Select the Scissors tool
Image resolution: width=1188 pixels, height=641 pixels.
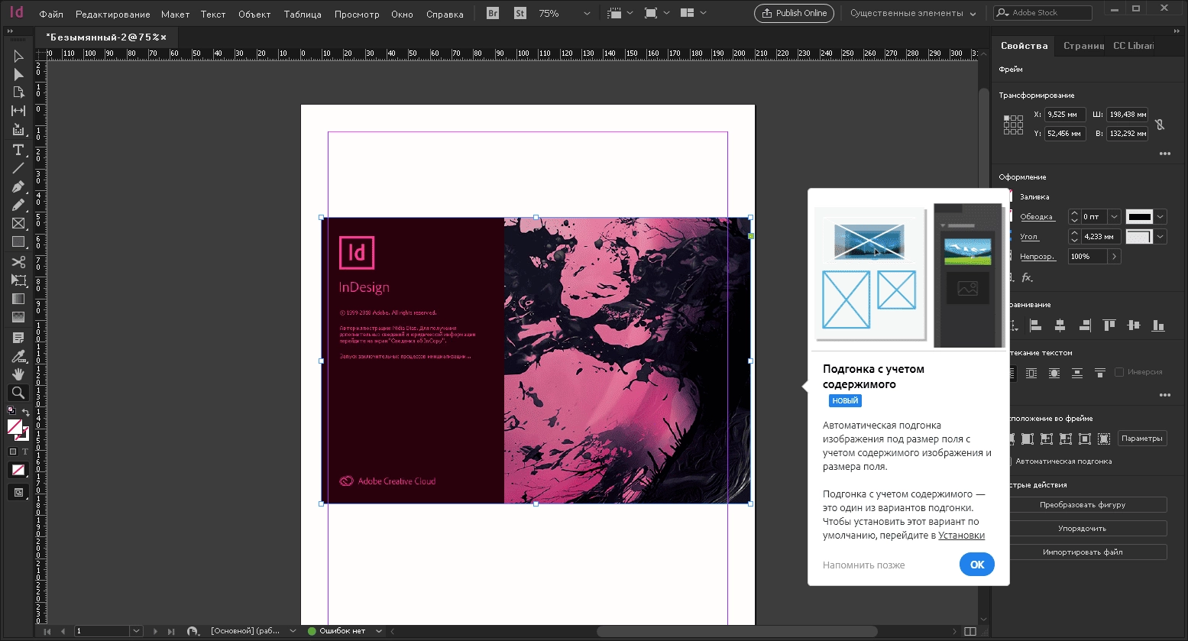coord(18,262)
